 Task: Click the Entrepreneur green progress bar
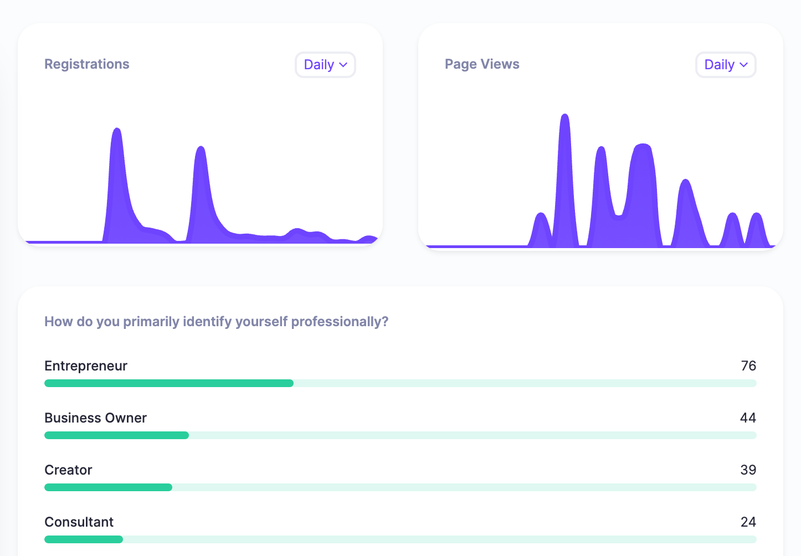[169, 383]
